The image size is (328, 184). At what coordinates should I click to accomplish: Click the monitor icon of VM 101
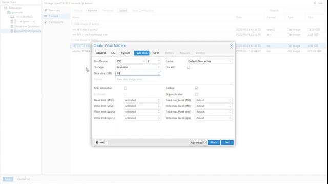12,17
